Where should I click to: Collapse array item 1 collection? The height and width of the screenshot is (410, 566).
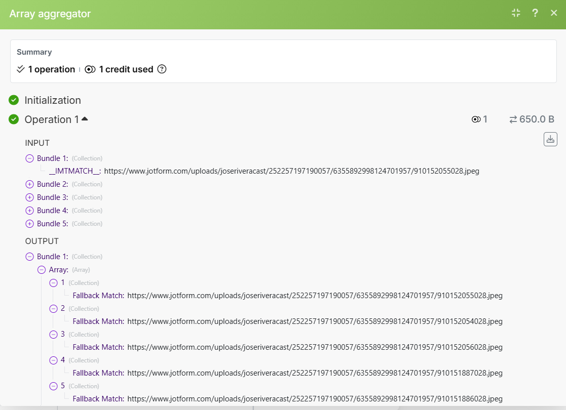(x=53, y=283)
